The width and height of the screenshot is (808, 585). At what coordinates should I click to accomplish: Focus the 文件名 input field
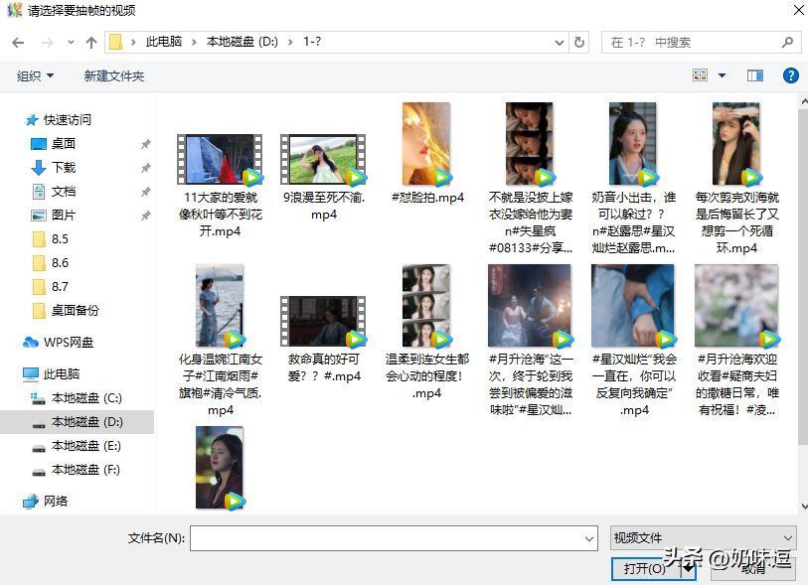[394, 538]
